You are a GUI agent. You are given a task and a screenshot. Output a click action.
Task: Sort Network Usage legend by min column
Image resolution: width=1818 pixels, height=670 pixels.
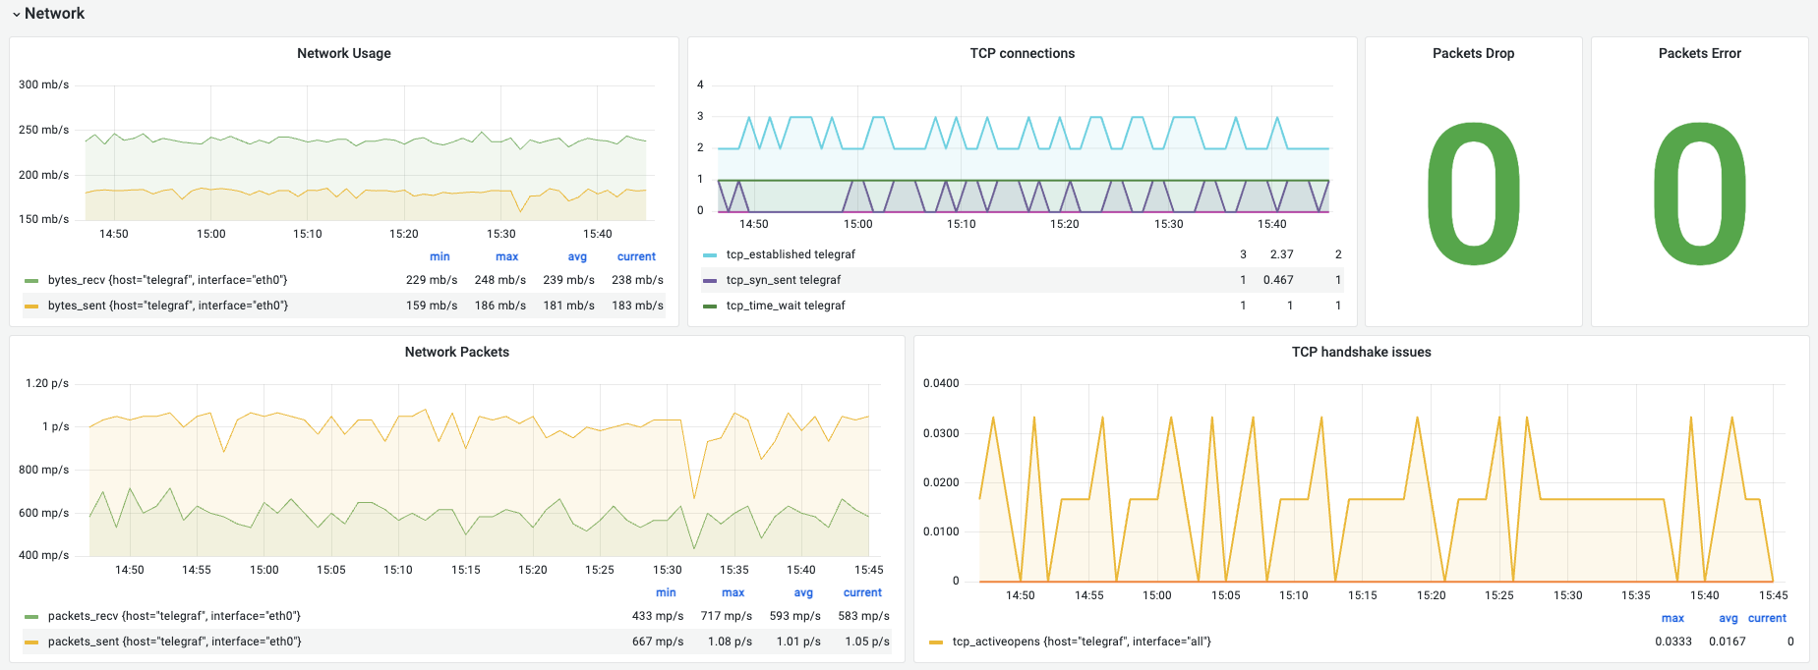tap(440, 257)
